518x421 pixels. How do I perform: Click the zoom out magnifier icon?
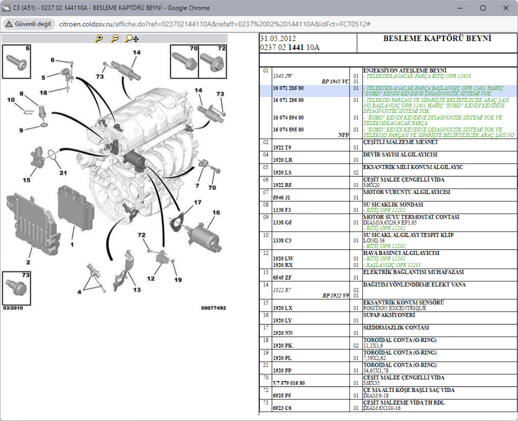click(x=115, y=38)
